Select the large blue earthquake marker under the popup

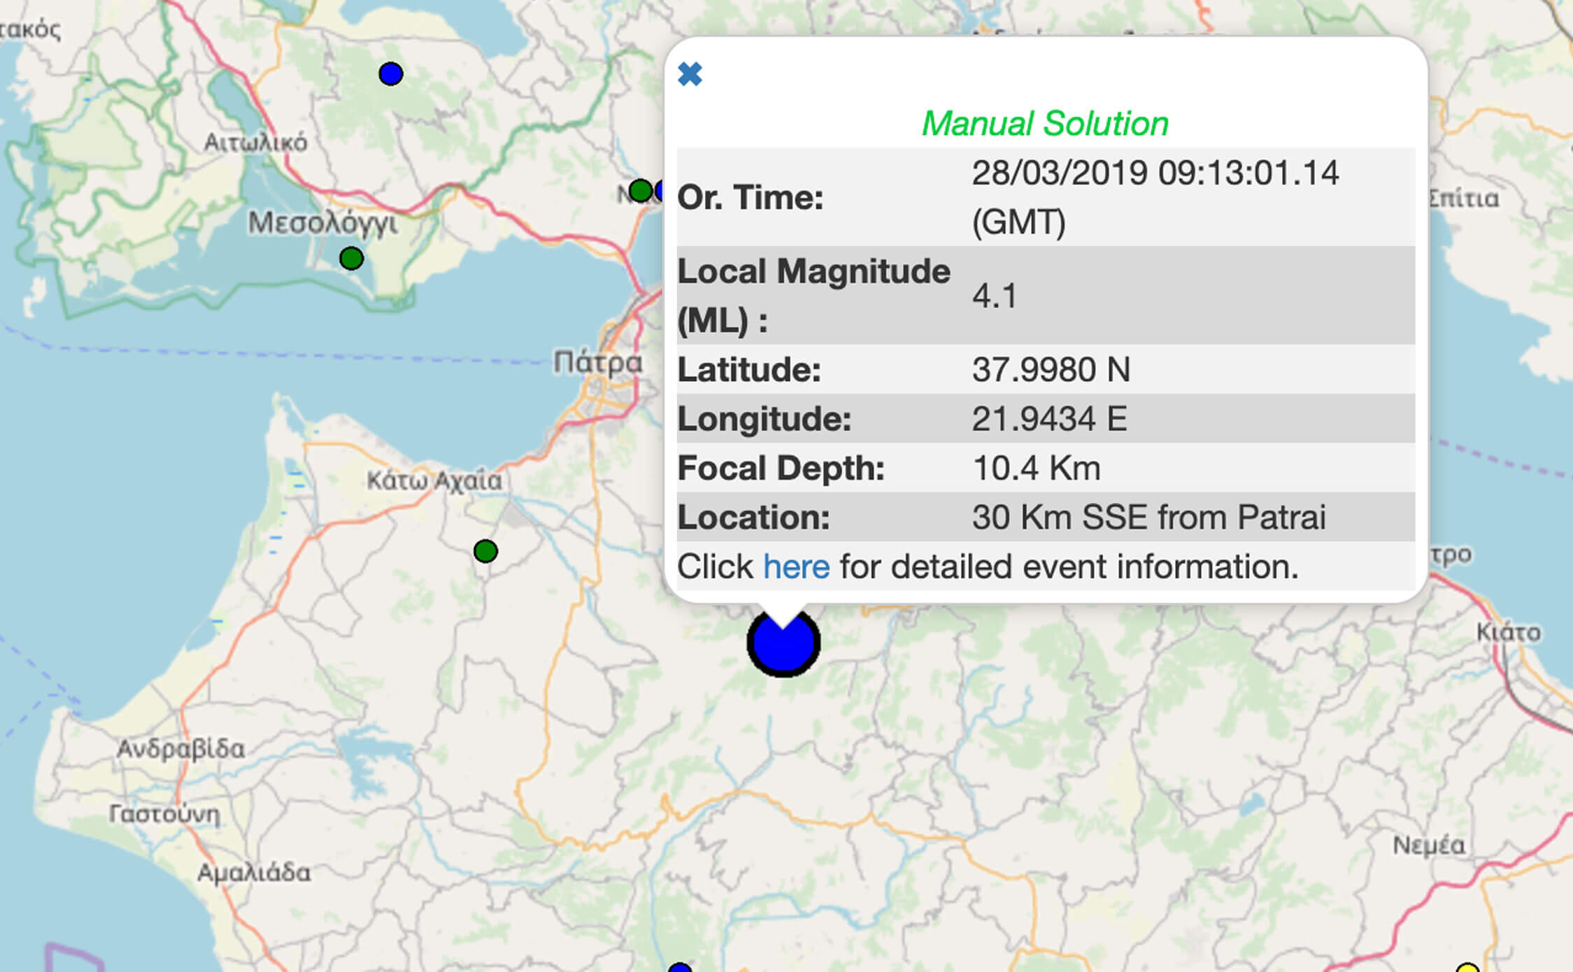click(783, 642)
